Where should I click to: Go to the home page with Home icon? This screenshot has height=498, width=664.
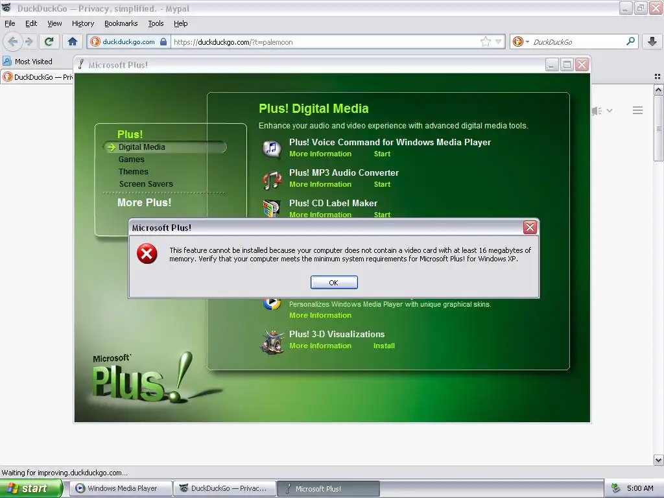[x=73, y=41]
